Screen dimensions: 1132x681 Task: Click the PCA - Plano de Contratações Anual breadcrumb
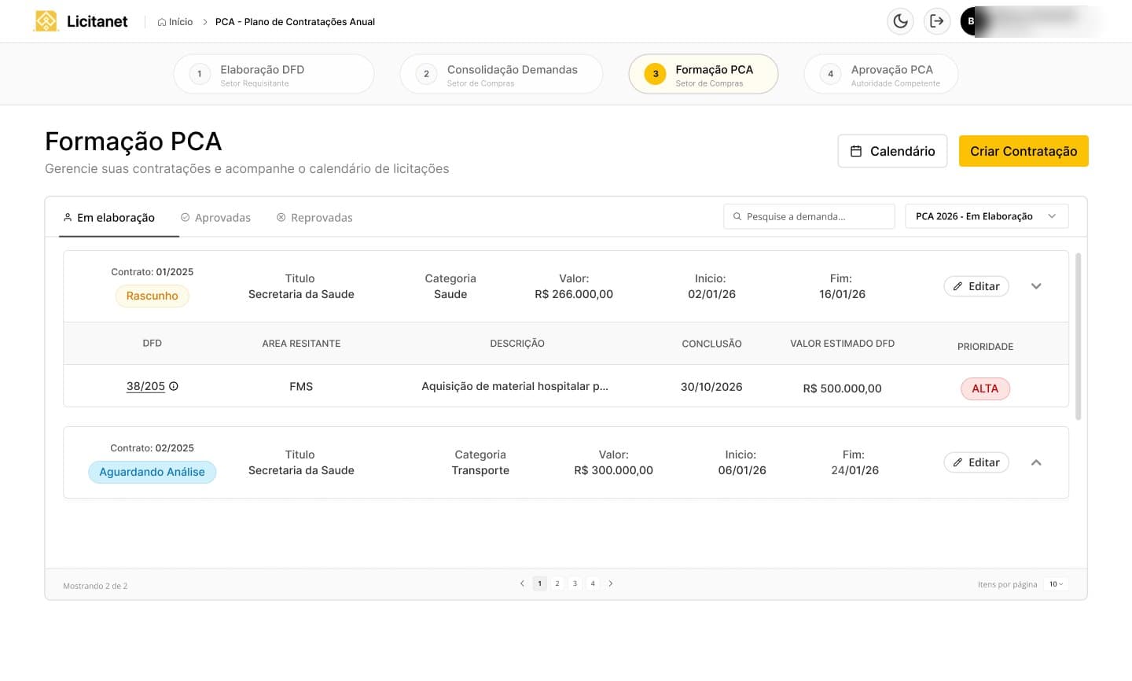pos(295,22)
